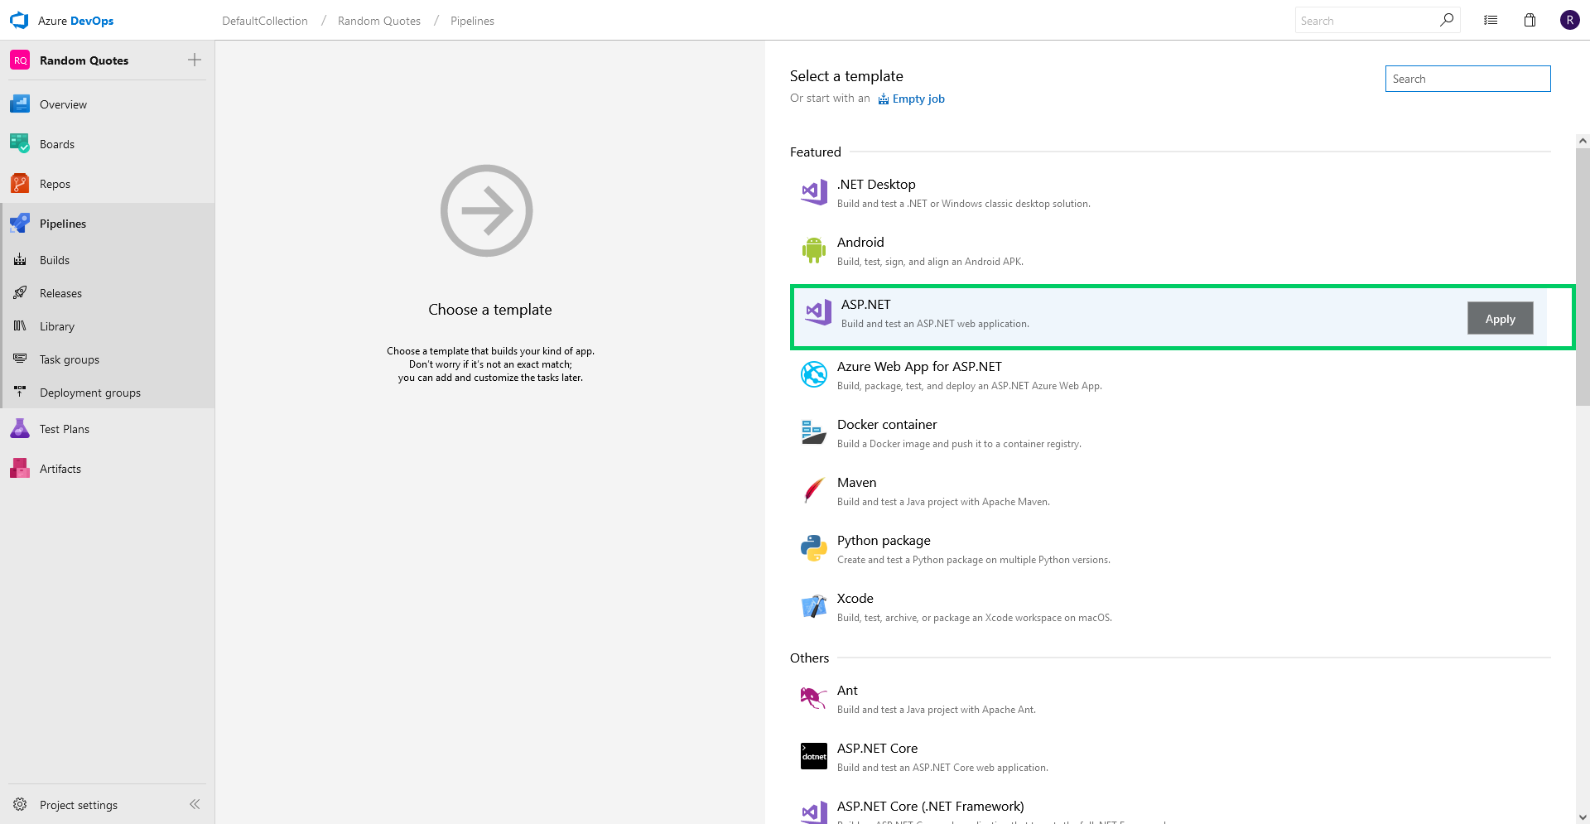Select the Docker container template title
1590x824 pixels.
point(887,424)
